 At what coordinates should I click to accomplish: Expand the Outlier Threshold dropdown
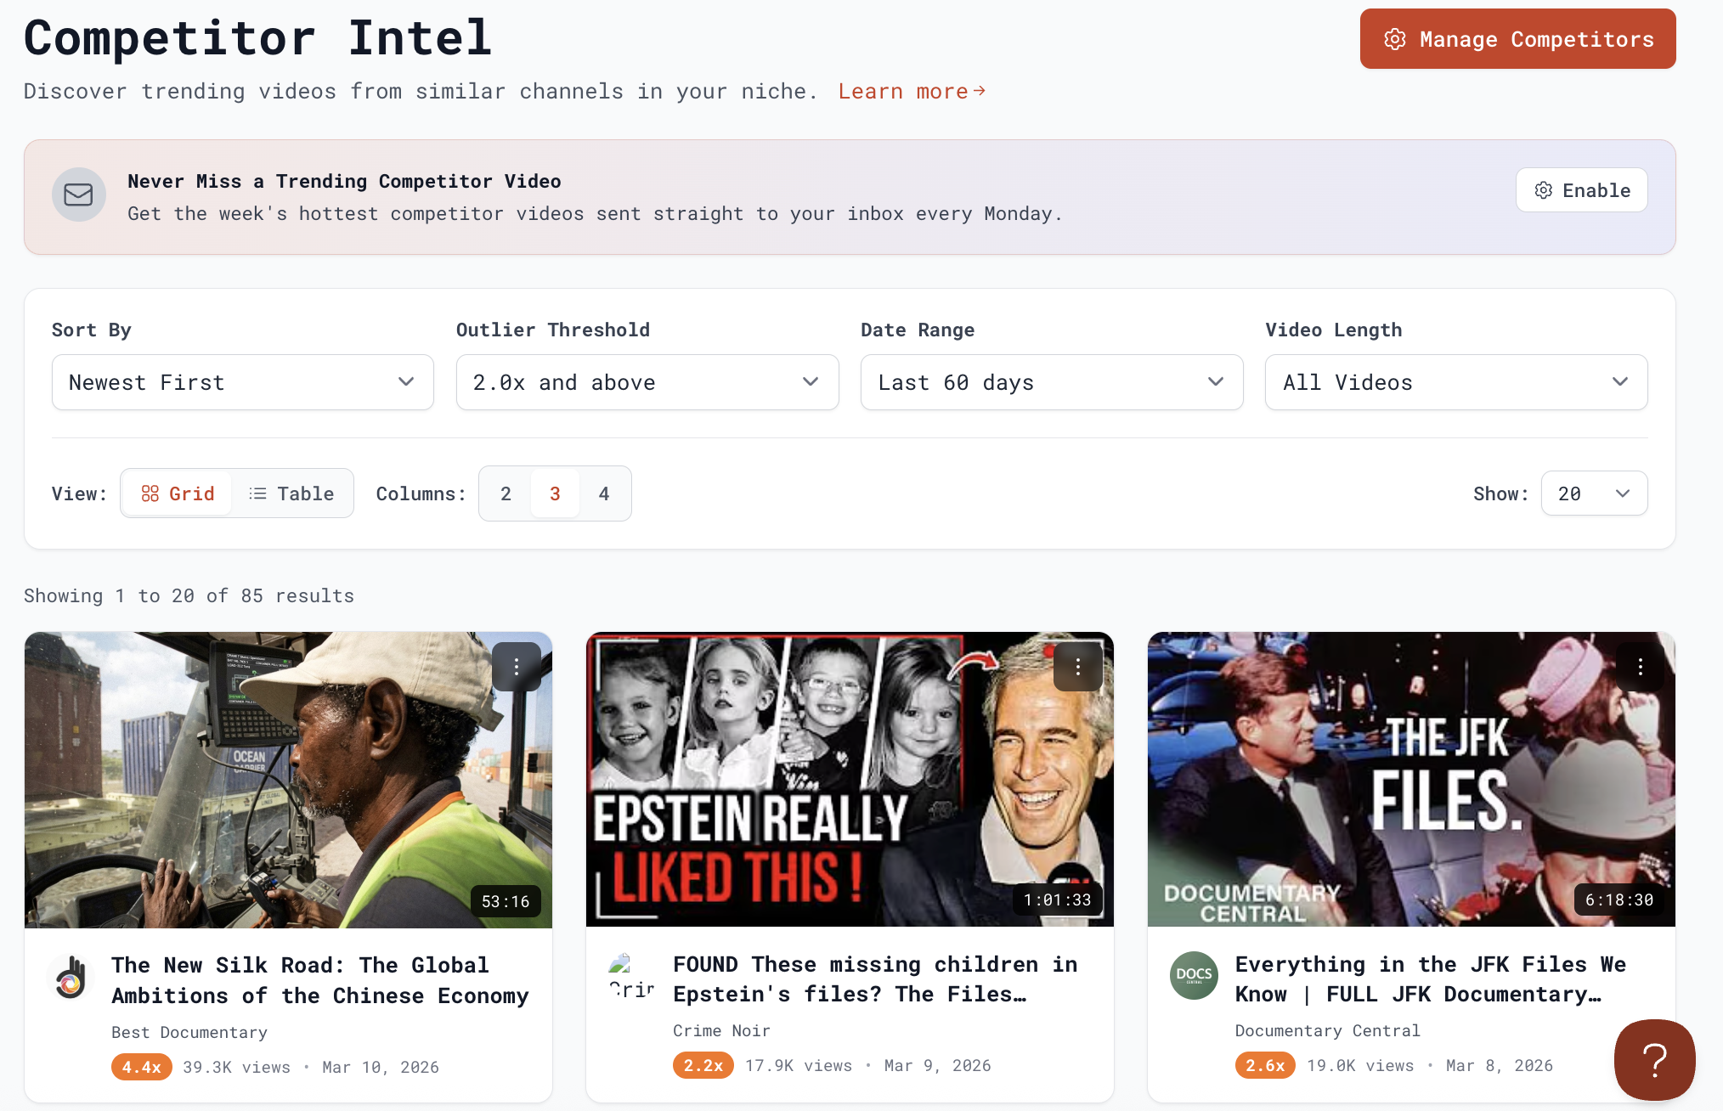click(647, 382)
